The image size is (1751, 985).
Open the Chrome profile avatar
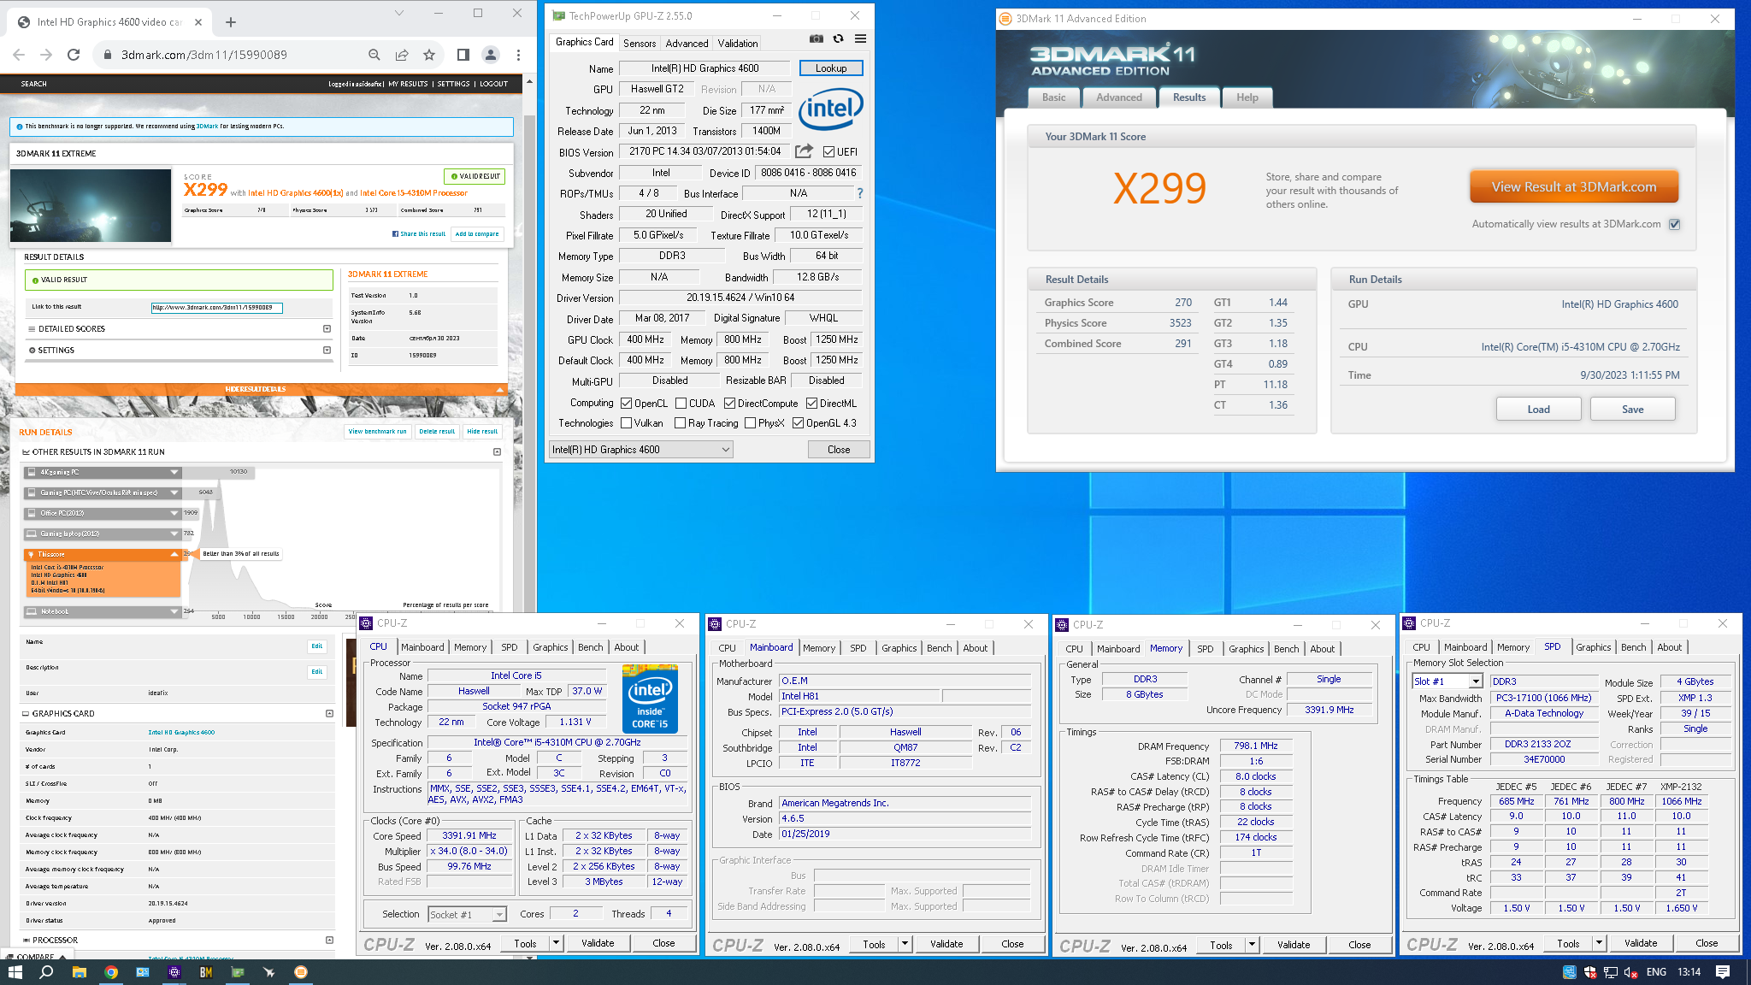tap(491, 55)
